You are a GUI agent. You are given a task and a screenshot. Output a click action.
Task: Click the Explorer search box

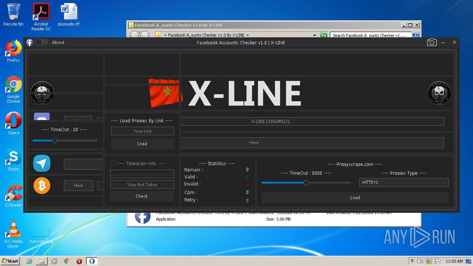point(371,35)
